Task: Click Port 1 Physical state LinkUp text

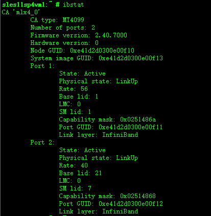Action: [127, 81]
